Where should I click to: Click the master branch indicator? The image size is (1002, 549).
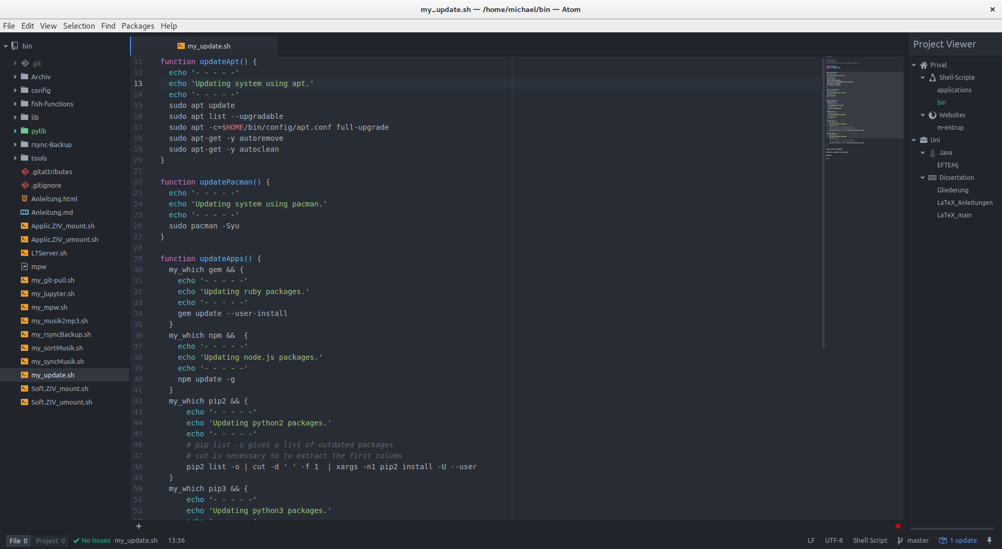[913, 541]
